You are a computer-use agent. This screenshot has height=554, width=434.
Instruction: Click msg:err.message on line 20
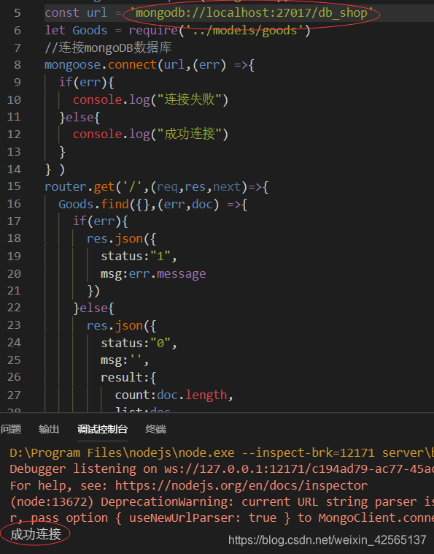153,273
